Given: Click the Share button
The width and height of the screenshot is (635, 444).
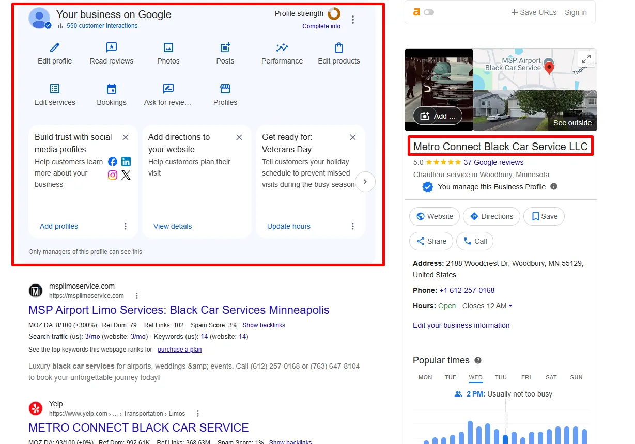Looking at the screenshot, I should [431, 241].
